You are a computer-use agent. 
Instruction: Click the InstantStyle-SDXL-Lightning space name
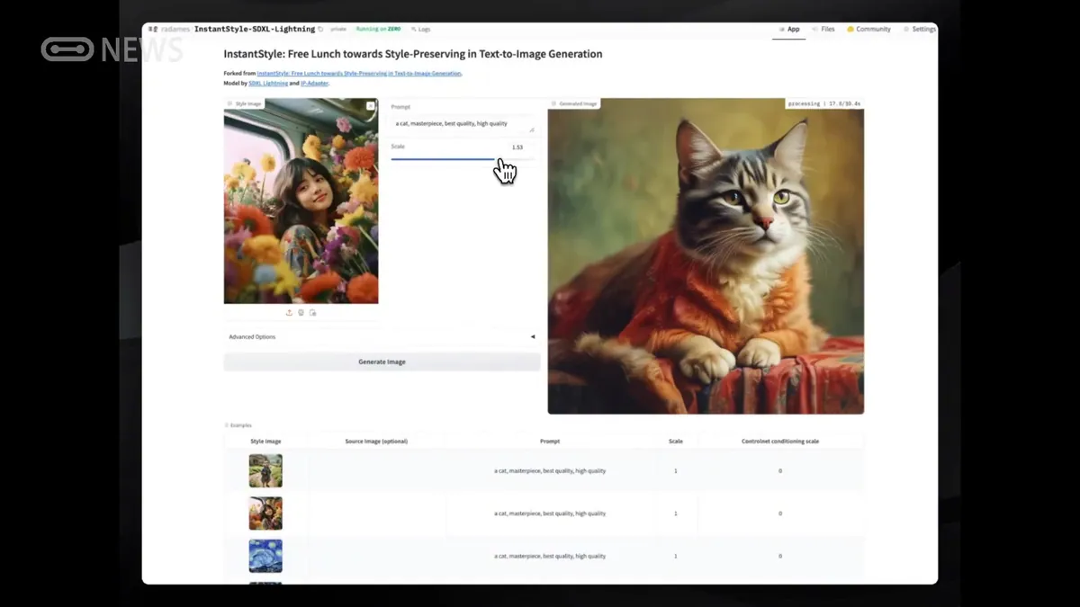255,29
